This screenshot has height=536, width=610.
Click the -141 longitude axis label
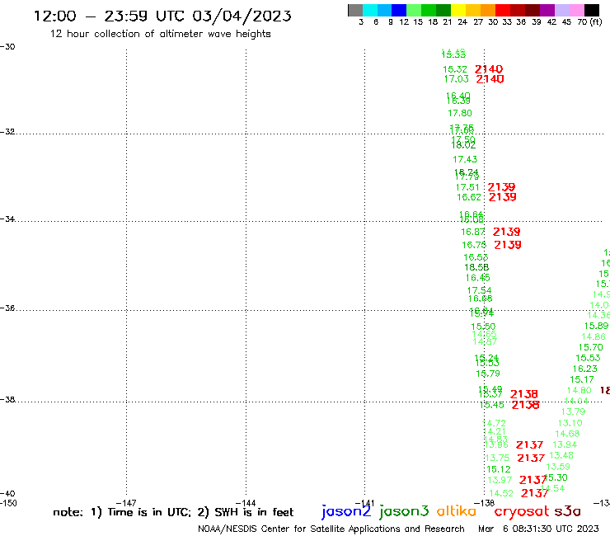pos(364,503)
